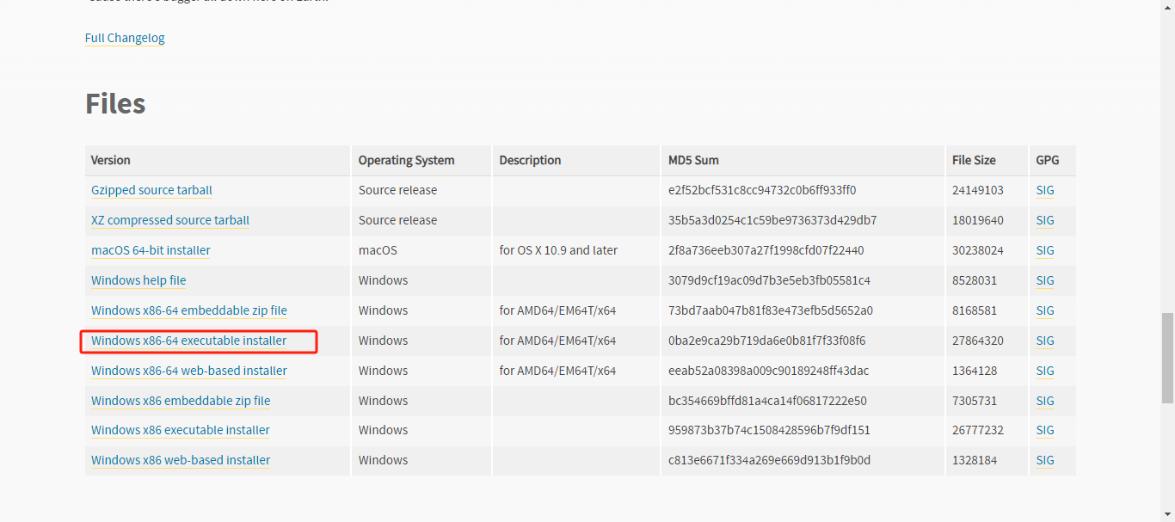
Task: Open the Windows help file link
Action: point(138,280)
